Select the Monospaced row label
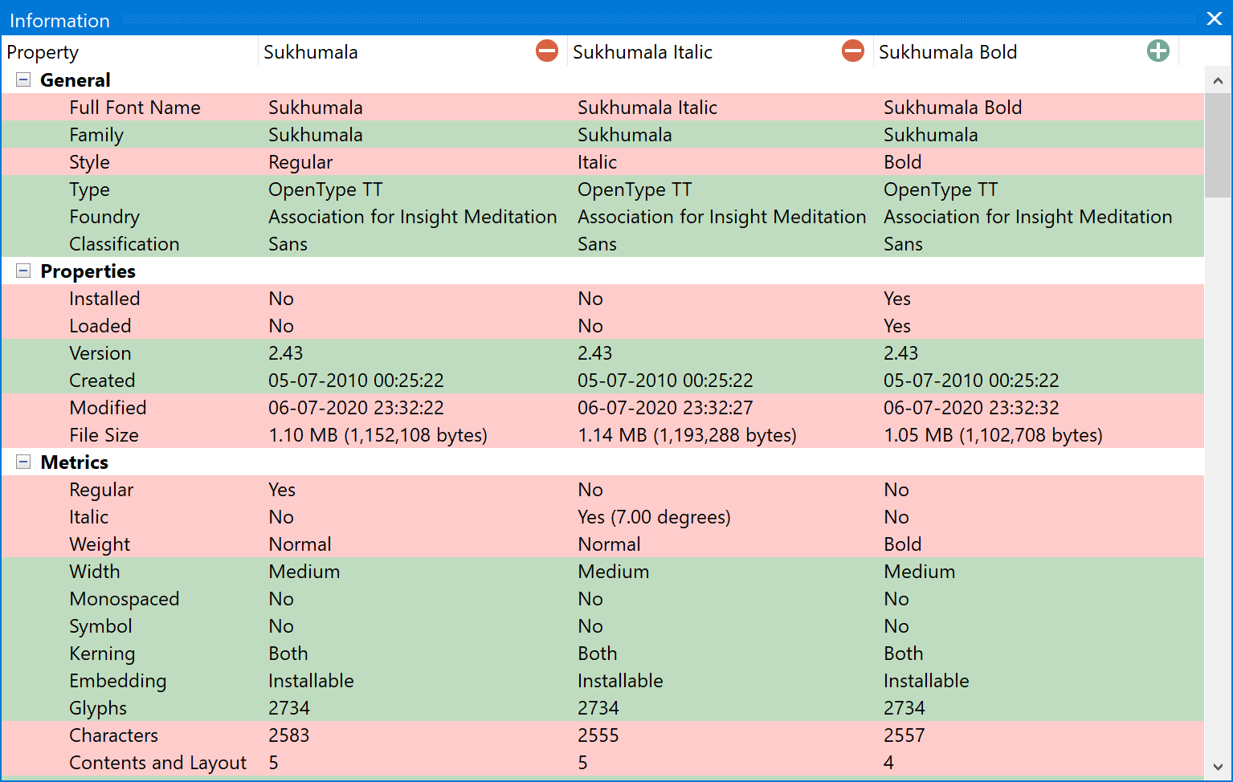 (125, 599)
